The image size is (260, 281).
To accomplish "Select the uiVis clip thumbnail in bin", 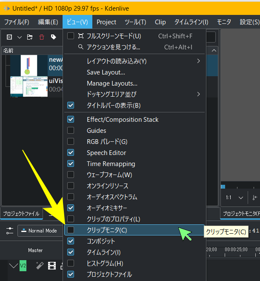I will pyautogui.click(x=23, y=86).
